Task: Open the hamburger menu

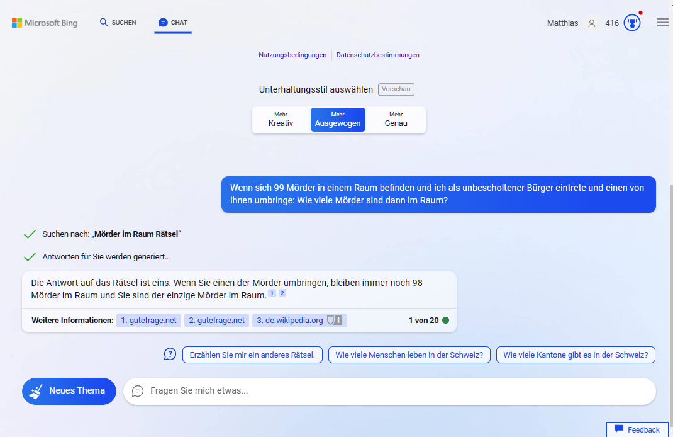Action: point(662,23)
